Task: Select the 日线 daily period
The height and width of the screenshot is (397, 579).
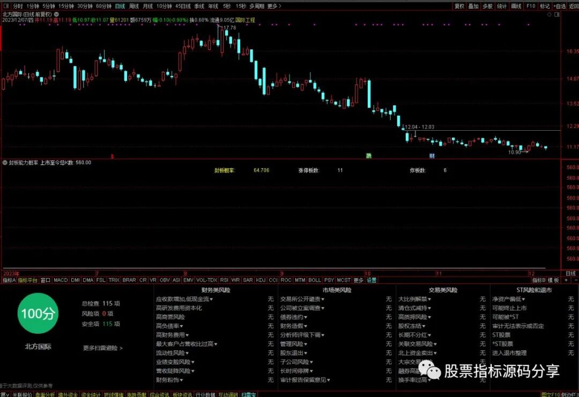Action: tap(120, 6)
